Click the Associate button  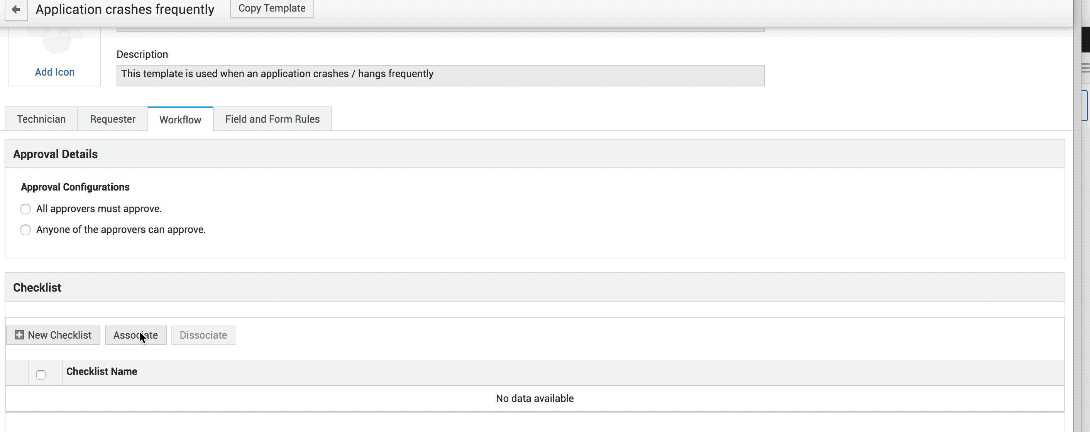135,335
